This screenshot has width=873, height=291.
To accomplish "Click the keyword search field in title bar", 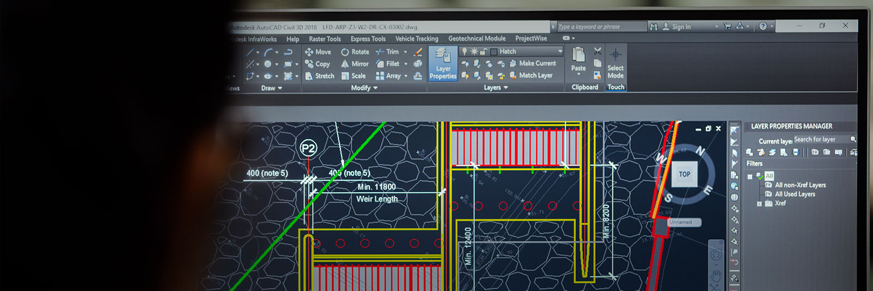I will pos(602,26).
